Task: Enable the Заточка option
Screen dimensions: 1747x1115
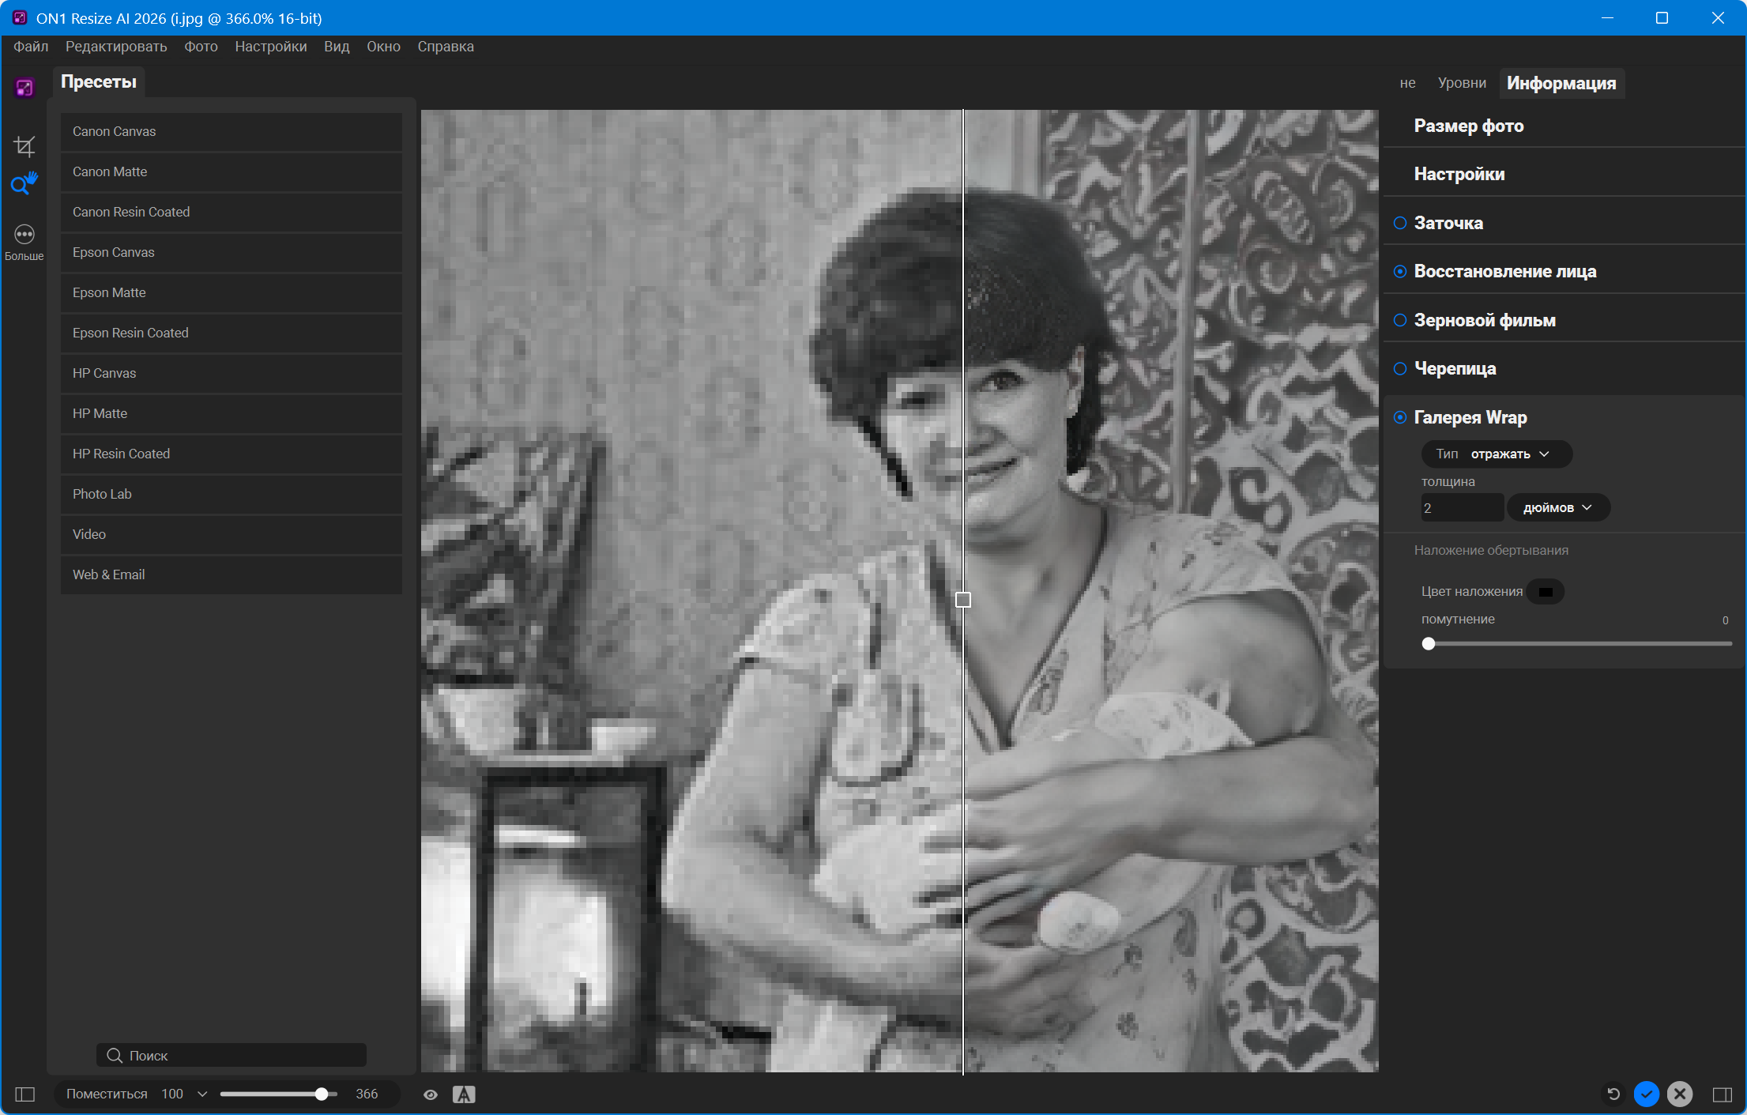Action: 1400,223
